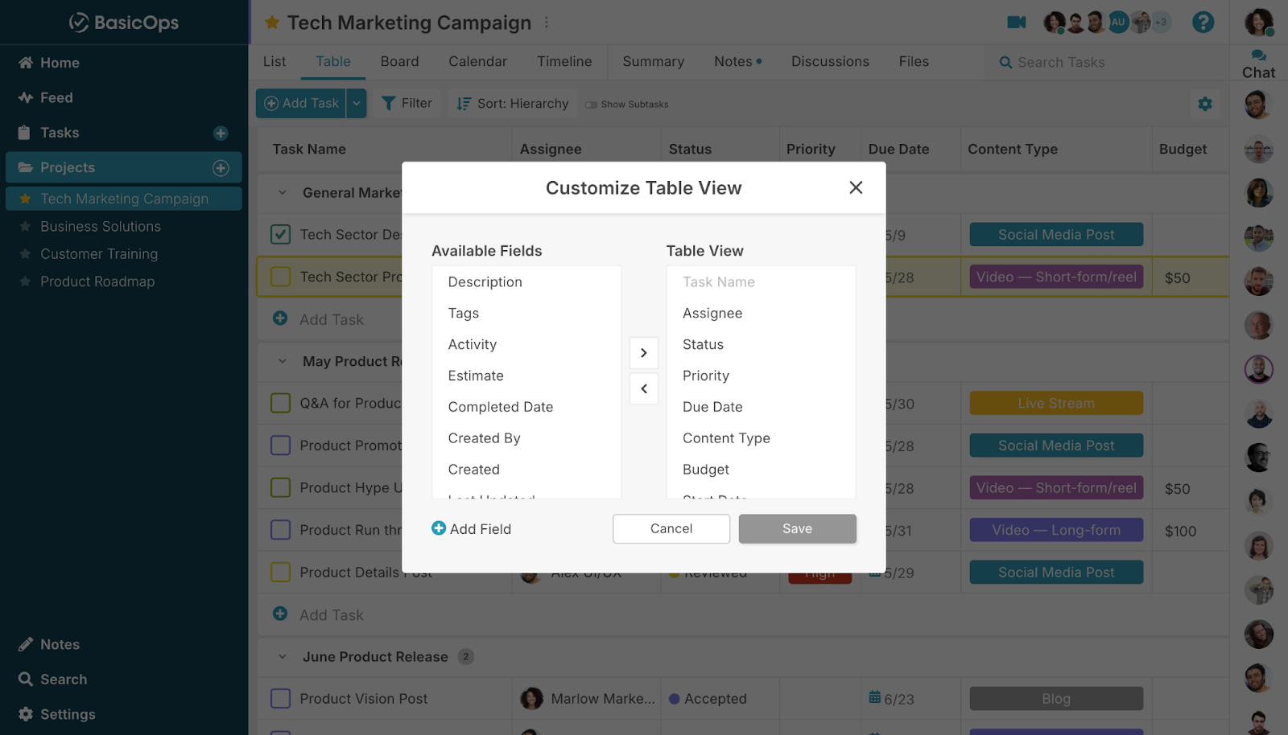This screenshot has height=735, width=1288.
Task: Click the table settings gear icon
Action: pyautogui.click(x=1204, y=104)
